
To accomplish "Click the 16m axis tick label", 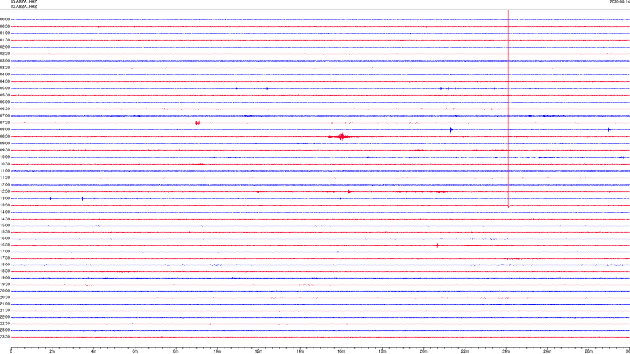I will pyautogui.click(x=341, y=351).
